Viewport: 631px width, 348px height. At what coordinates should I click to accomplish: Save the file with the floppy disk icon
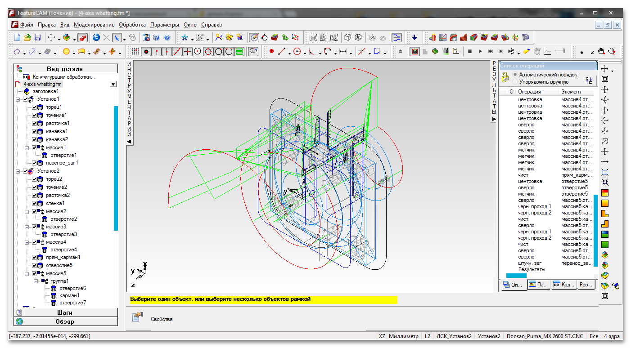38,38
